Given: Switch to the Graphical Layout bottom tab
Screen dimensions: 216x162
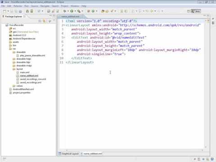Looking at the screenshot, I should [x=68, y=154].
